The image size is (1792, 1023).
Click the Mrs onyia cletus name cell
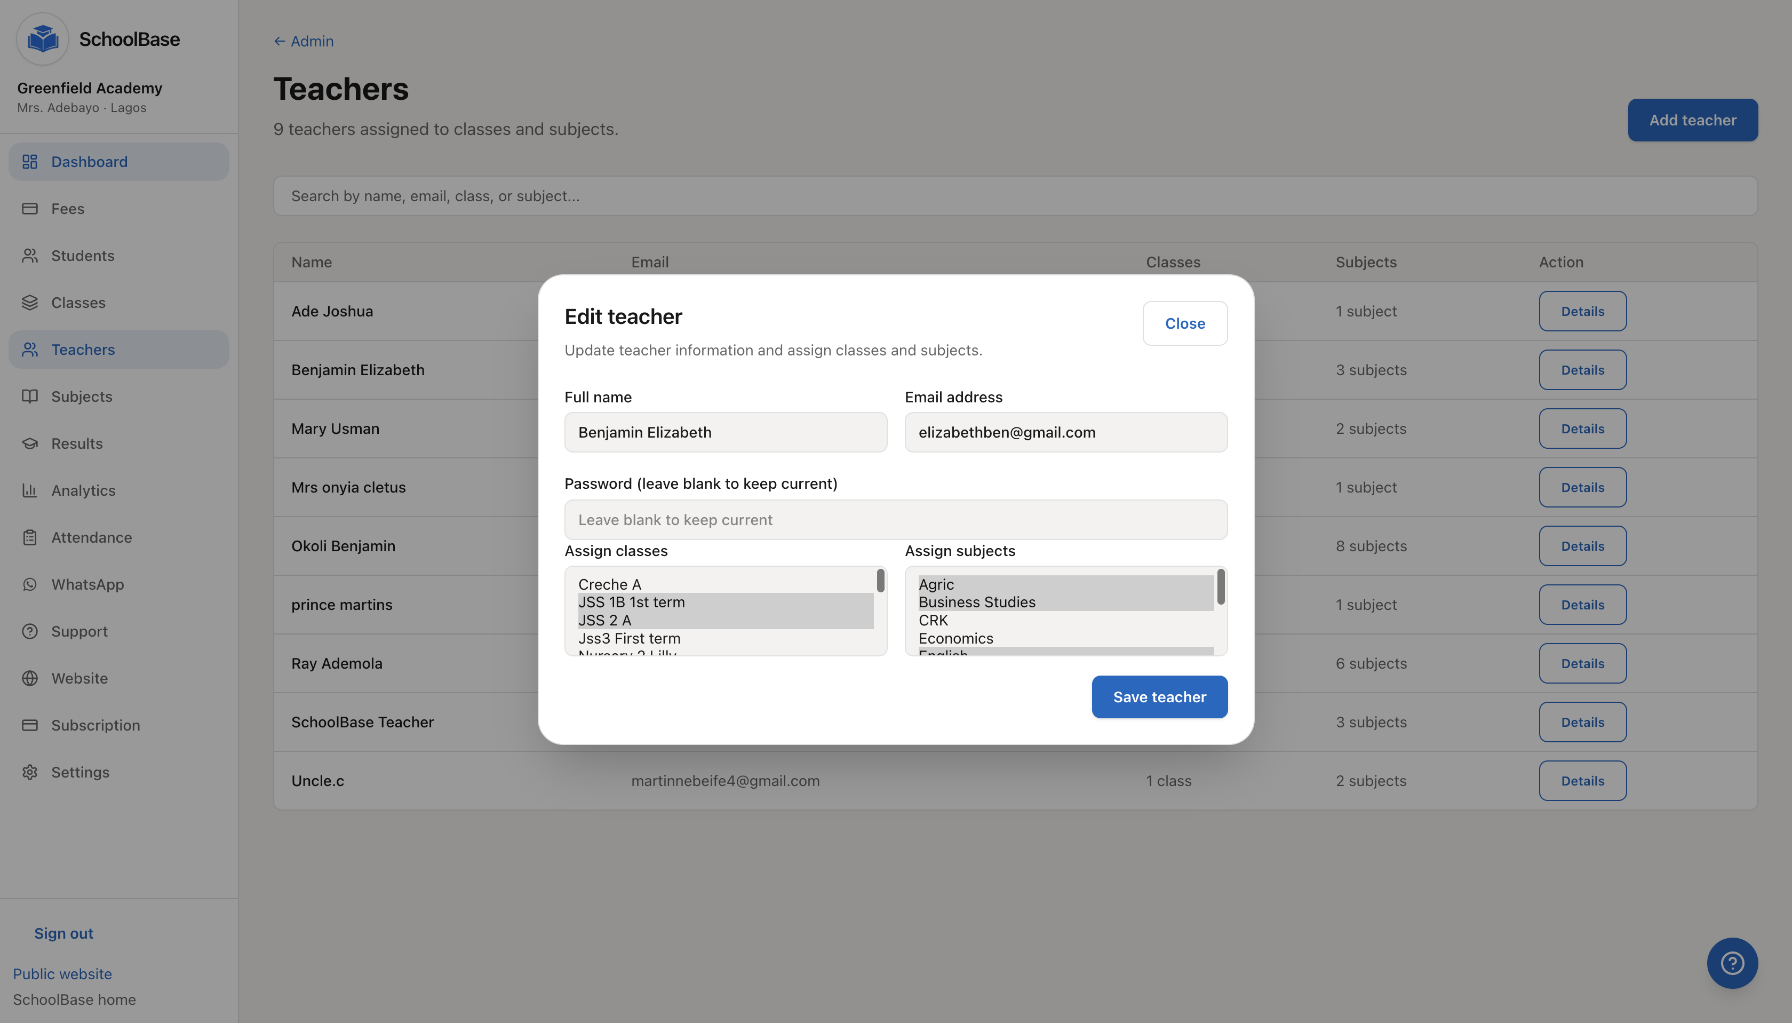[x=348, y=488]
